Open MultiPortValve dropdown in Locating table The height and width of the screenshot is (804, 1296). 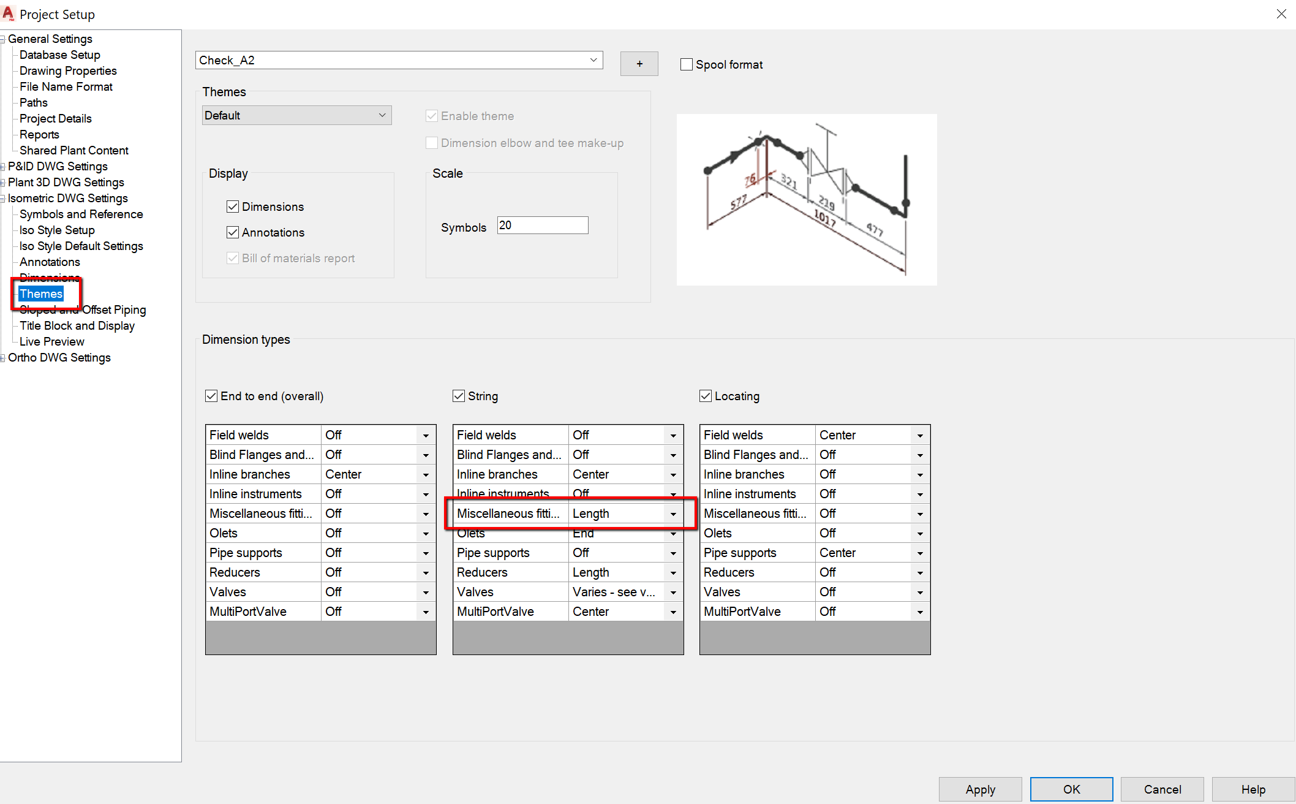(x=919, y=611)
